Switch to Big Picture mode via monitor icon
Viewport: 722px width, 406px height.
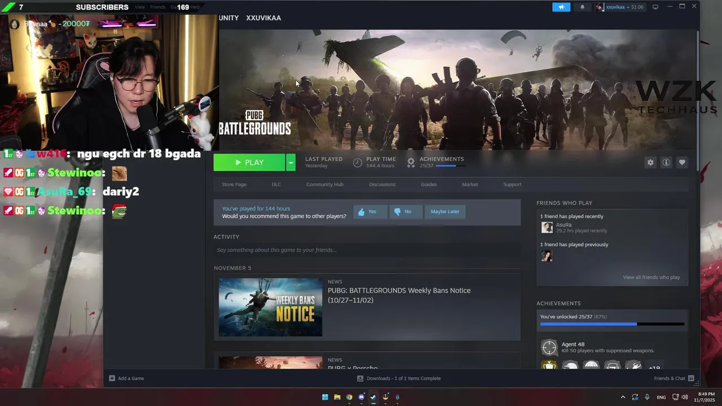pyautogui.click(x=655, y=7)
